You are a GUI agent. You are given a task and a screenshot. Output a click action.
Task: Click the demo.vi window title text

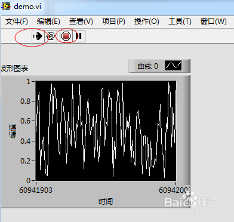tap(27, 7)
